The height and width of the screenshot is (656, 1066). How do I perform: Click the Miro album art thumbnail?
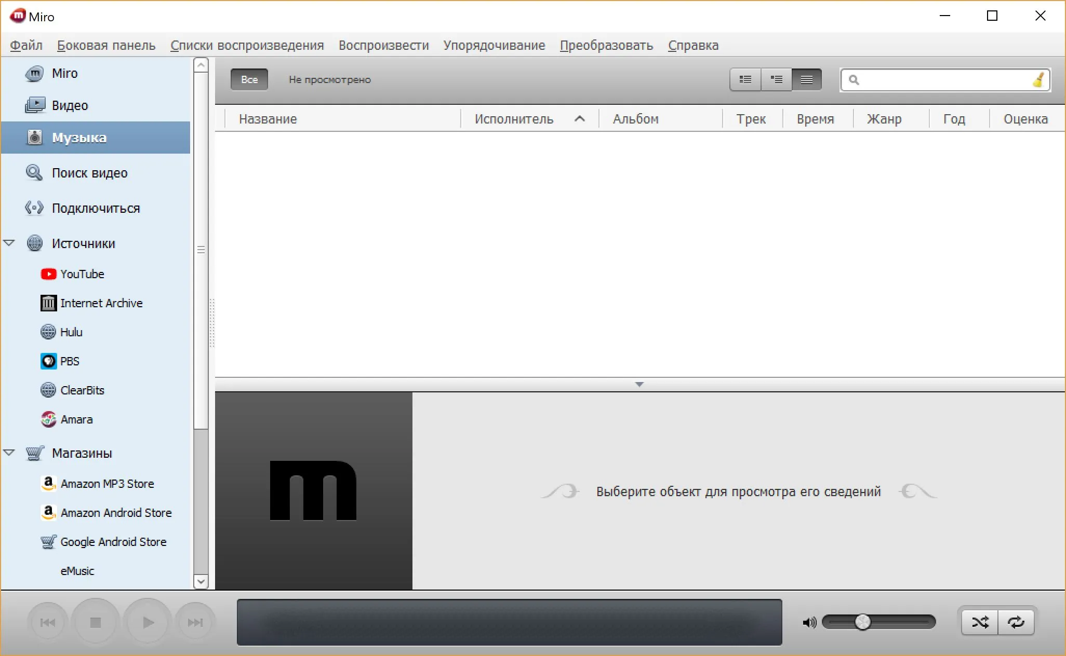[x=314, y=490]
